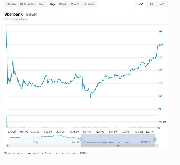Select the 10 Minutes interval tab

point(27,4)
